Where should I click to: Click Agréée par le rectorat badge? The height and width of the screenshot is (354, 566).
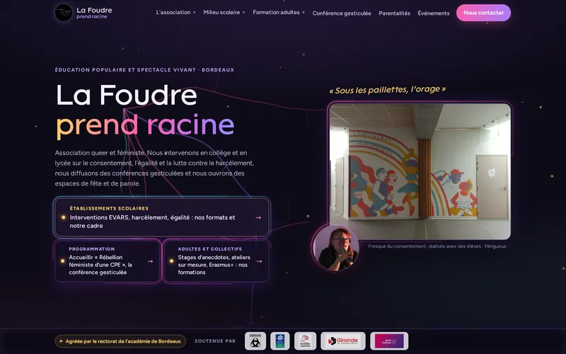120,341
